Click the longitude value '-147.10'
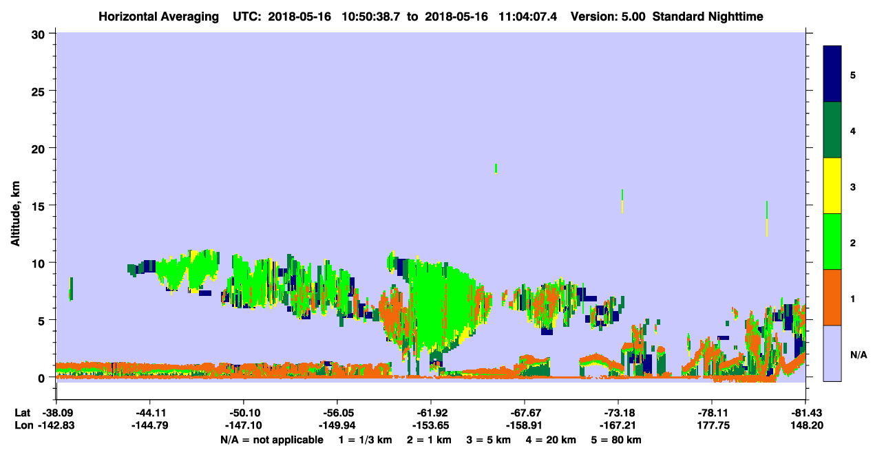The width and height of the screenshot is (895, 459). pyautogui.click(x=243, y=425)
